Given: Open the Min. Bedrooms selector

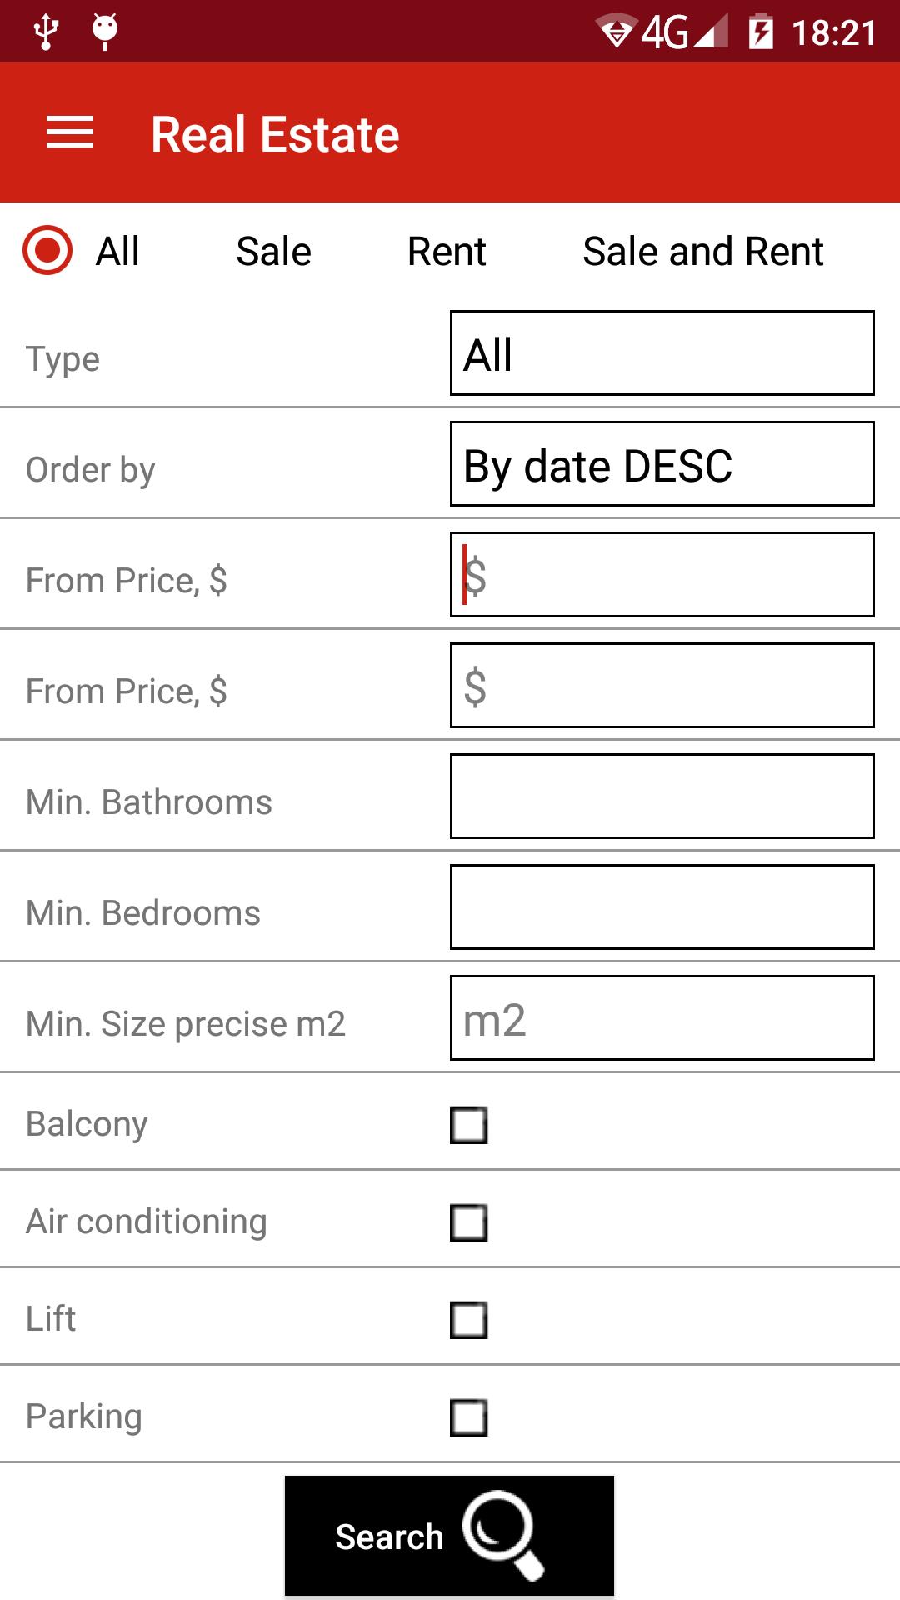Looking at the screenshot, I should (662, 907).
